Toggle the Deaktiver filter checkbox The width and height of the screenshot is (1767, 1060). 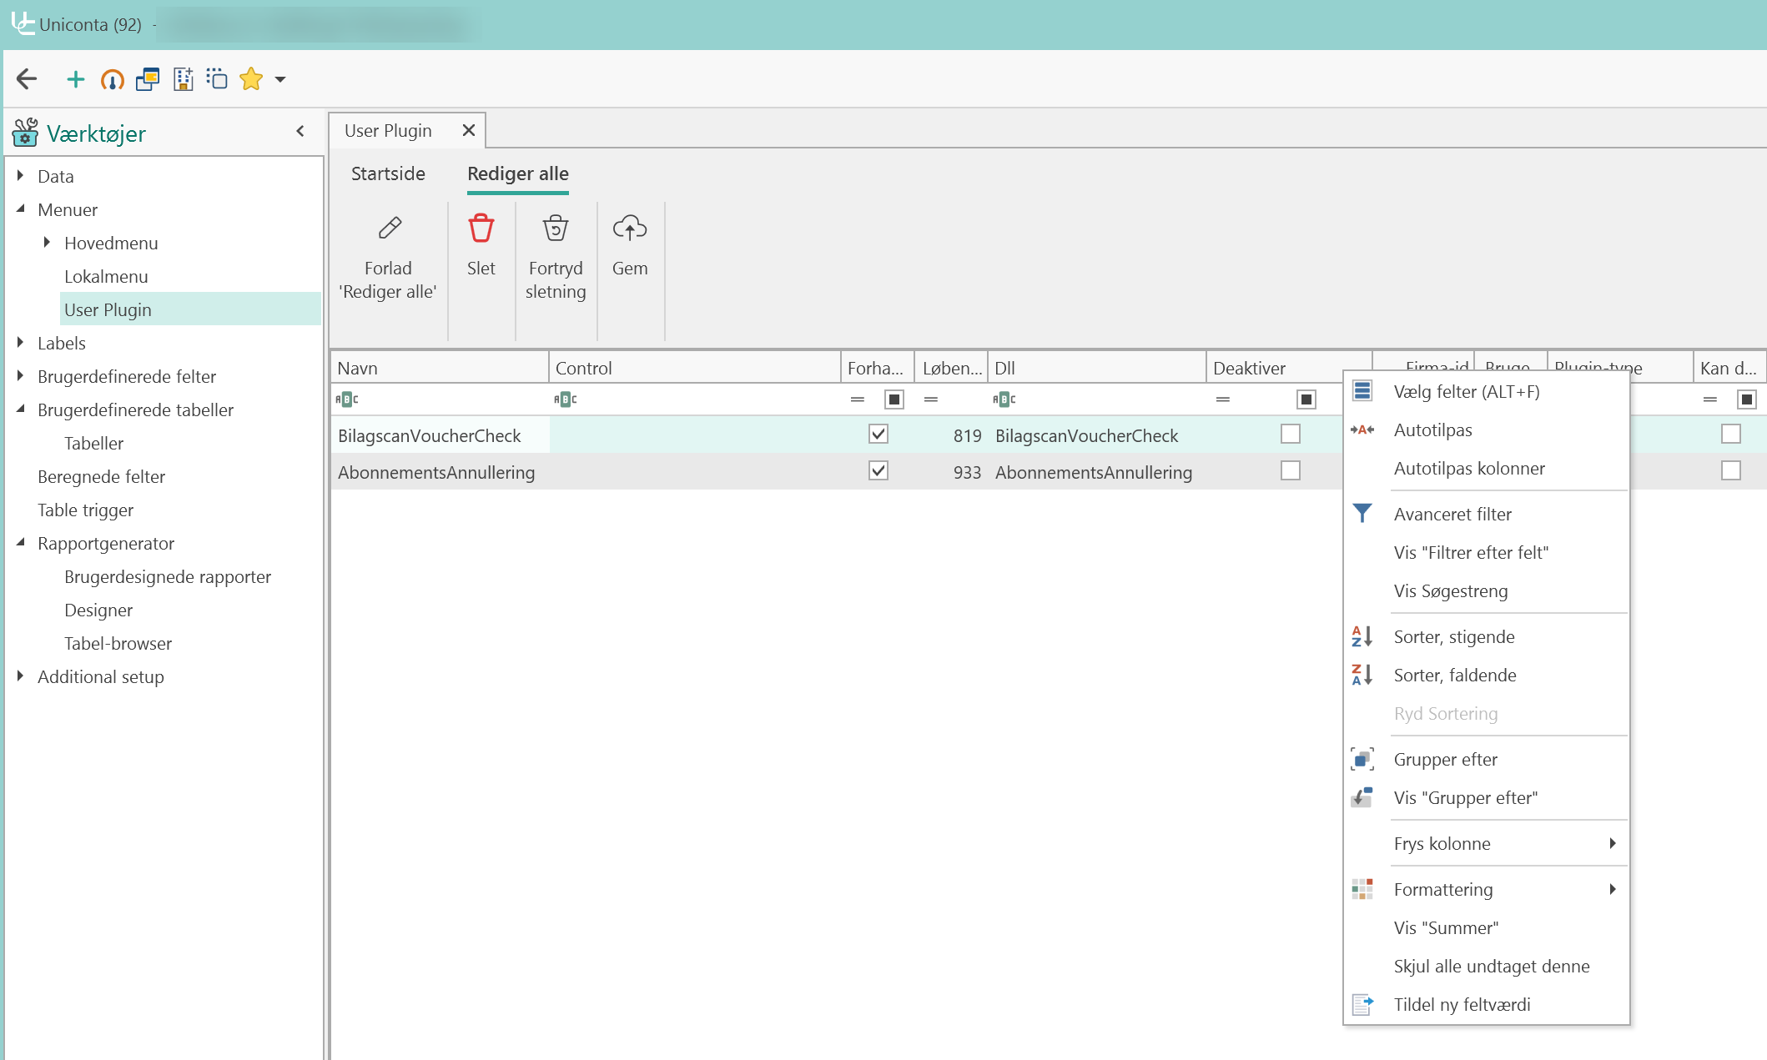click(x=1306, y=399)
